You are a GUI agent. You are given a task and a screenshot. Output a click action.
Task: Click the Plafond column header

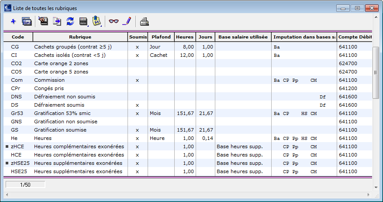point(161,37)
